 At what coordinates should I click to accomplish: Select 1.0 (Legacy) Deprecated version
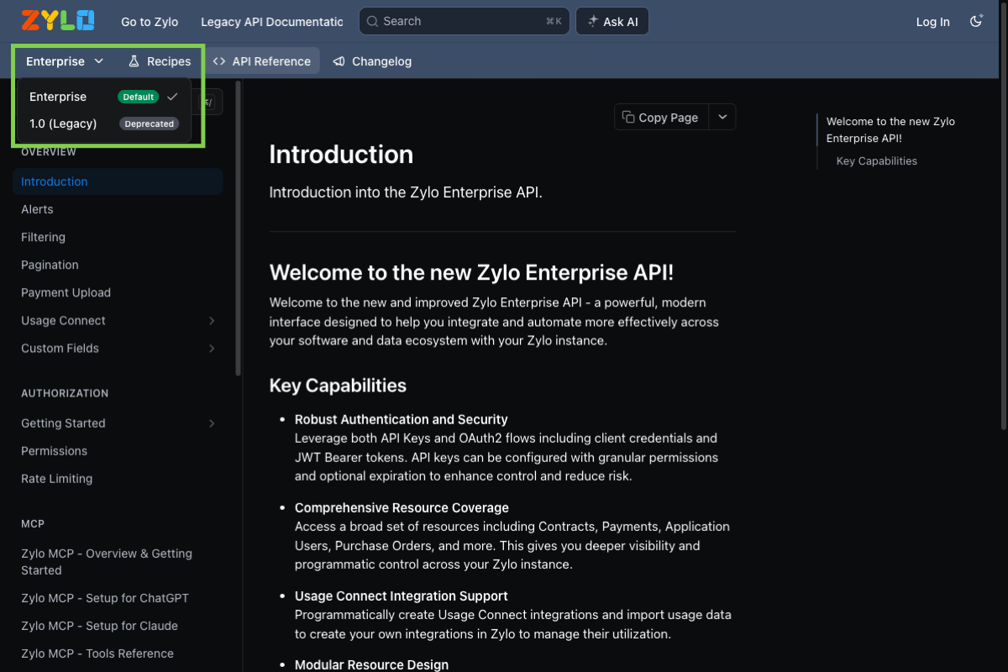point(104,123)
